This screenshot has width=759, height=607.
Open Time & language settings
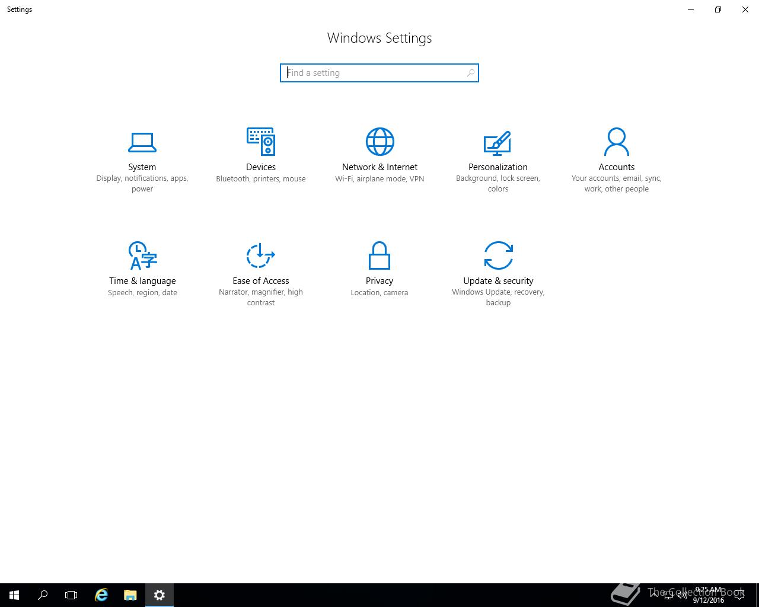coord(142,269)
